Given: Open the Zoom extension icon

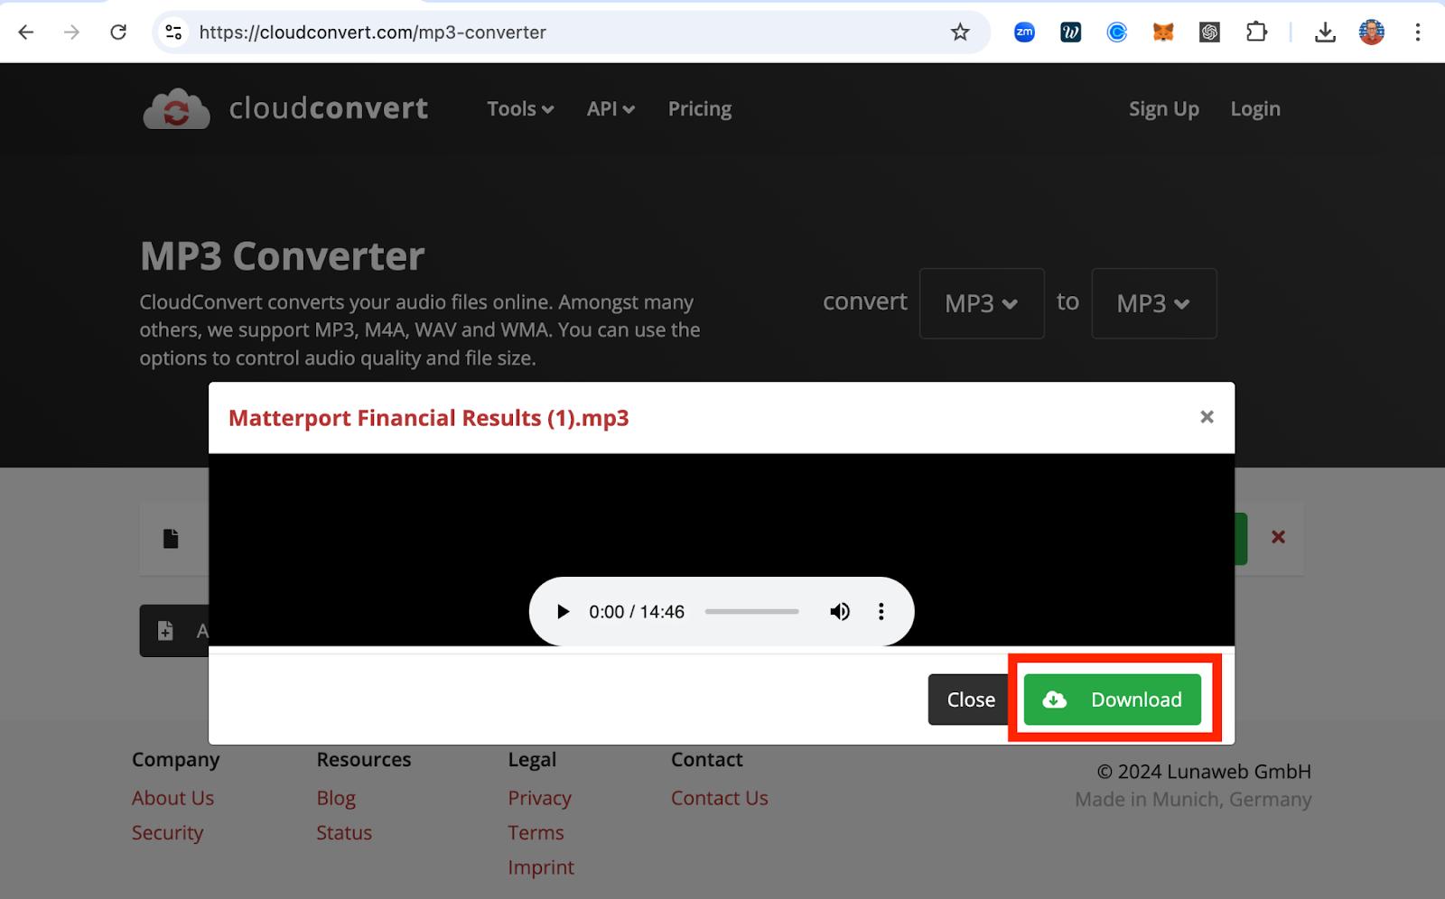Looking at the screenshot, I should click(x=1024, y=32).
